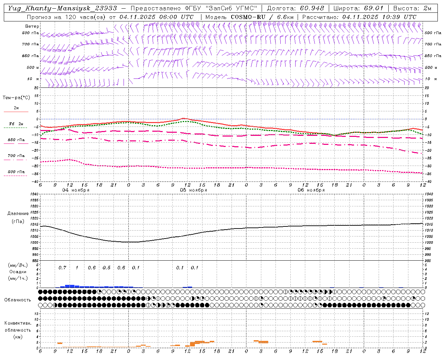Screen dimensions: 443x354
Task: Click the (гПа) unit label under Давление
Action: point(18,222)
